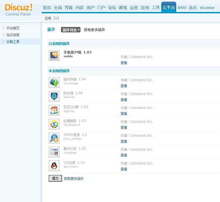This screenshot has width=220, height=202.
Task: Click the 旋风存储 xf_storage plugin icon
Action: pos(54,82)
